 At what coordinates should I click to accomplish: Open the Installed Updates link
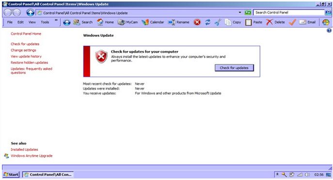pos(24,150)
